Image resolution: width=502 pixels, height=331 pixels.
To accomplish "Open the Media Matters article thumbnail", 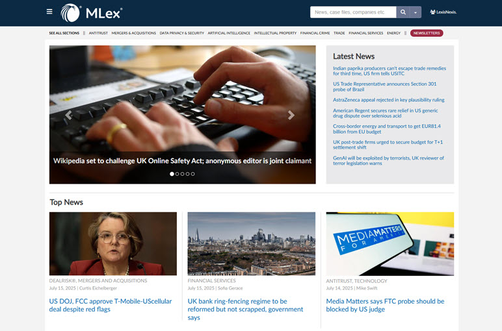I will pos(390,244).
